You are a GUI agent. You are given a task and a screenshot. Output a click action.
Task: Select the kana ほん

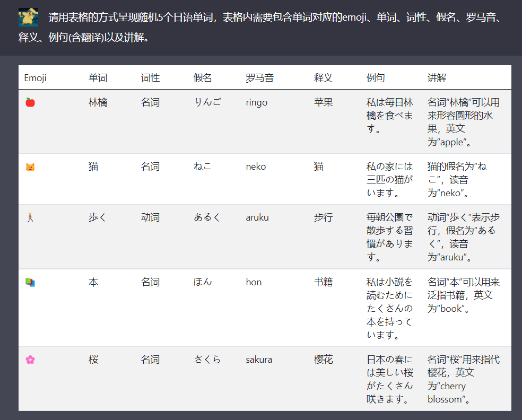click(x=203, y=282)
